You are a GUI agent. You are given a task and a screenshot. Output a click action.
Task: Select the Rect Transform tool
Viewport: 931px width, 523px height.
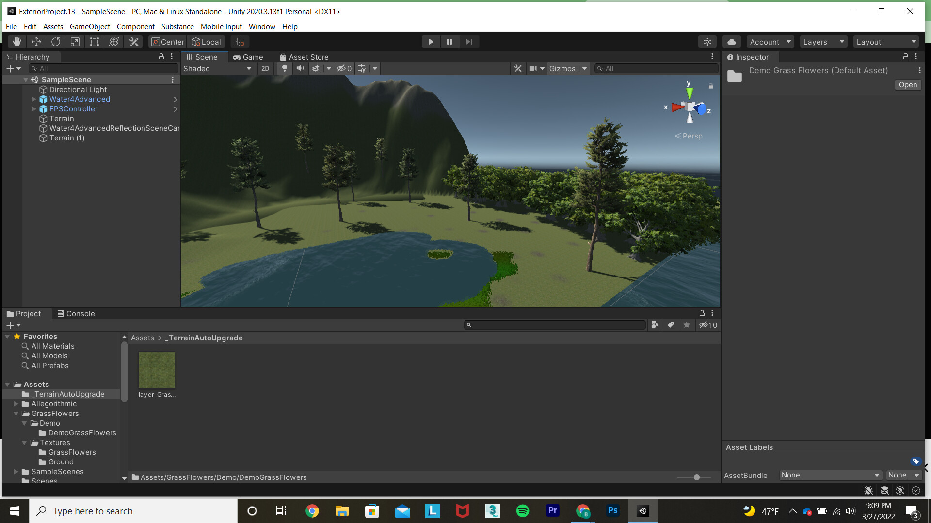94,42
